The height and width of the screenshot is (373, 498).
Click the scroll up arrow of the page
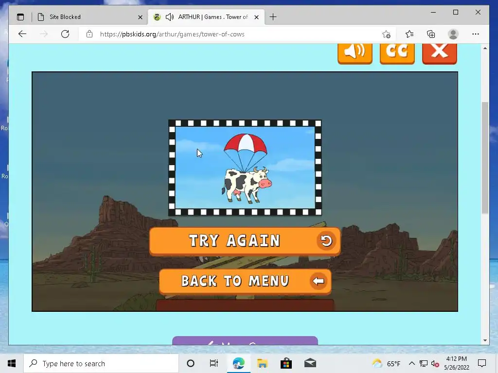(485, 48)
